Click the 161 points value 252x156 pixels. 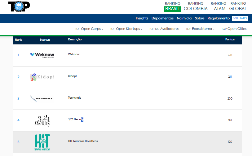230,120
